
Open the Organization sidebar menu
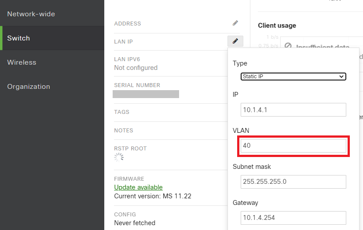pyautogui.click(x=29, y=87)
